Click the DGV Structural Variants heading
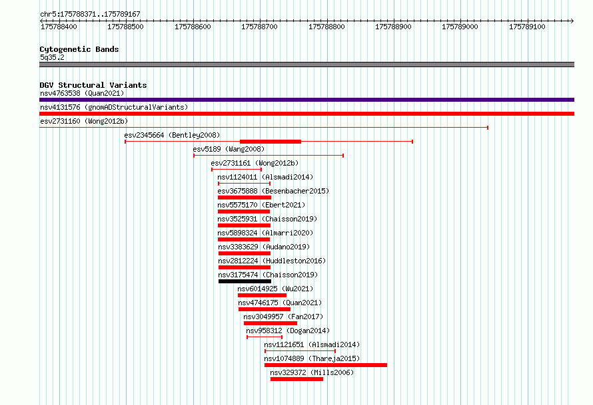 point(93,85)
